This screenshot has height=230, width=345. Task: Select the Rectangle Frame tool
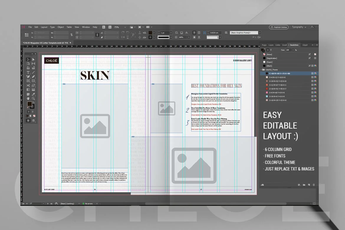(28, 81)
